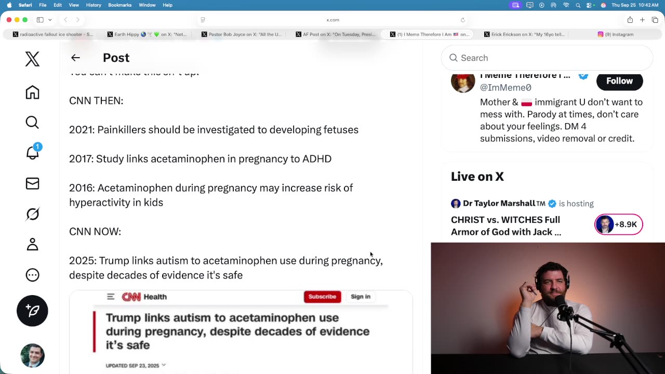
Task: Click the CNN logo in the image
Action: pos(131,297)
